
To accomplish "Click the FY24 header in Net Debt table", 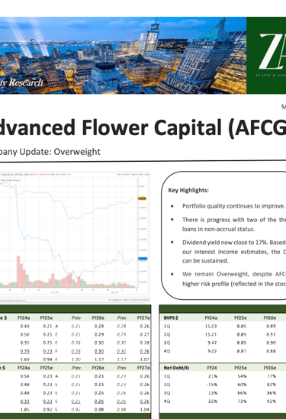I will click(212, 368).
